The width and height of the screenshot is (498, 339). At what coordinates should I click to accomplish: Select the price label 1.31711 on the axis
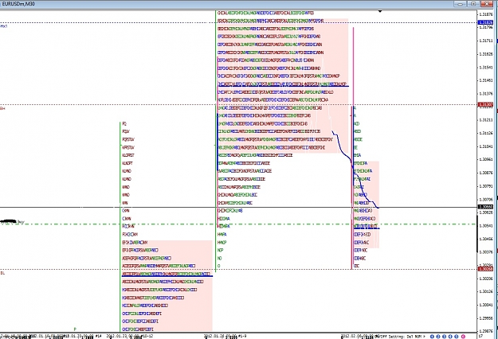pyautogui.click(x=486, y=41)
